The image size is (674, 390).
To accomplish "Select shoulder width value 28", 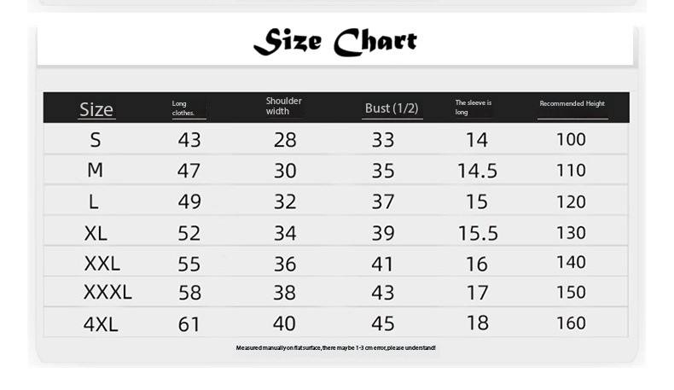I will pos(285,140).
